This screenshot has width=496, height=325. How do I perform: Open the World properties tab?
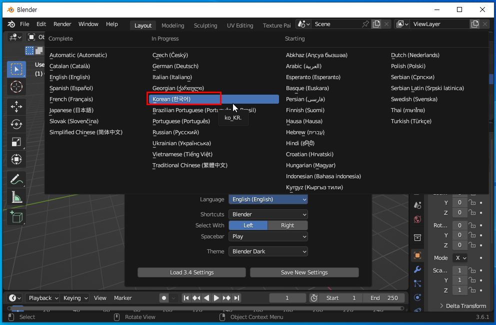click(417, 219)
